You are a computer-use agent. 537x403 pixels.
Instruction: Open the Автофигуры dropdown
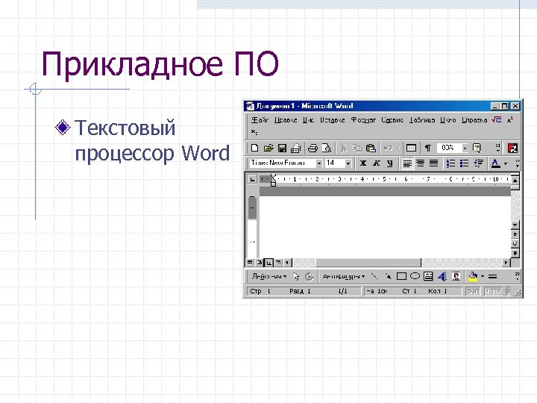tap(344, 276)
